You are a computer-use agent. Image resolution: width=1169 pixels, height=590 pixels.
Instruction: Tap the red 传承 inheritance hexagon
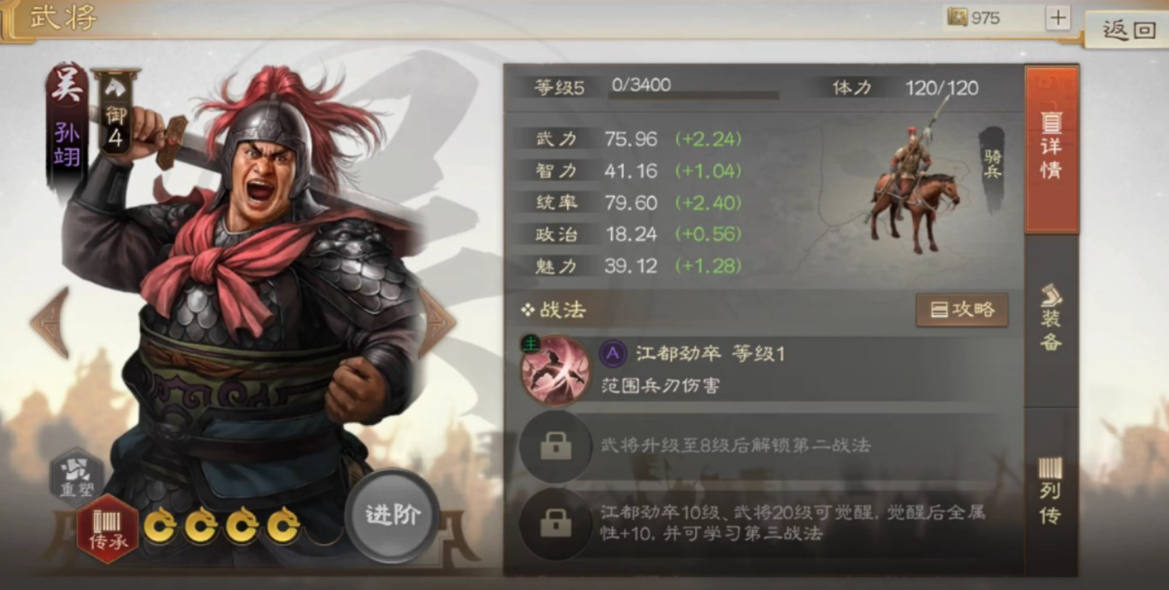(108, 530)
